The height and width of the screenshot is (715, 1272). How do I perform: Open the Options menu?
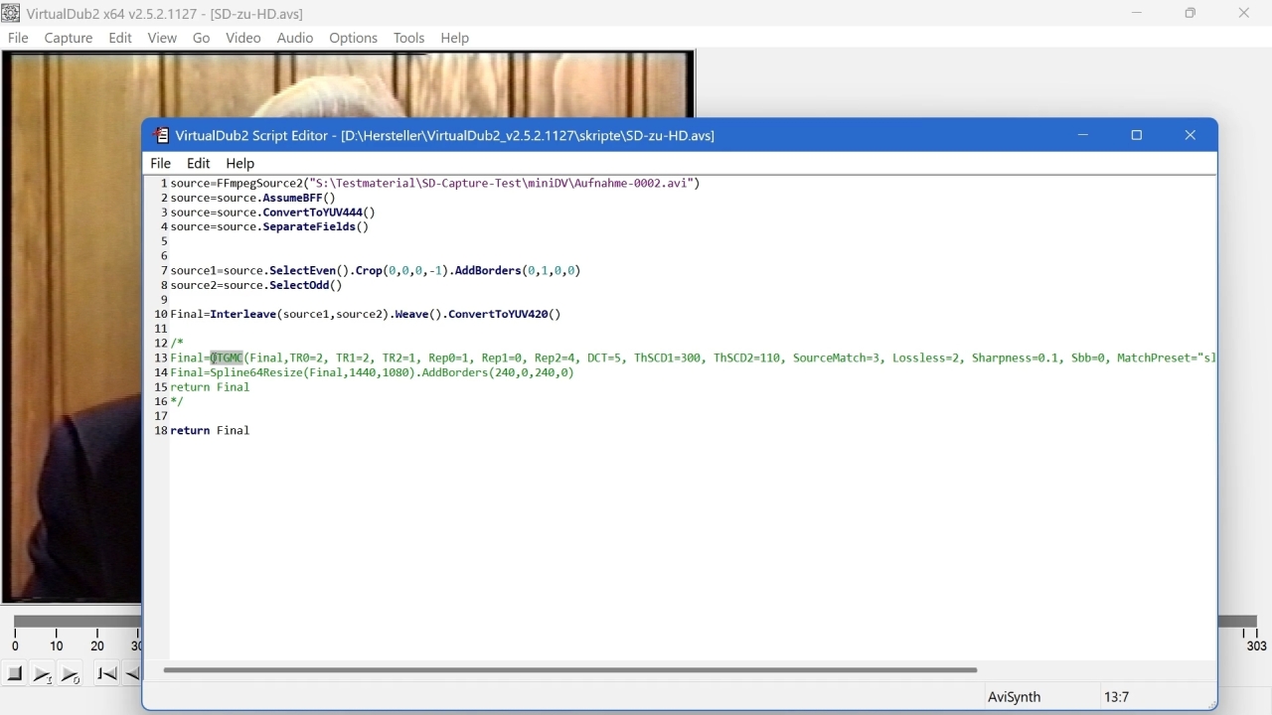[354, 38]
